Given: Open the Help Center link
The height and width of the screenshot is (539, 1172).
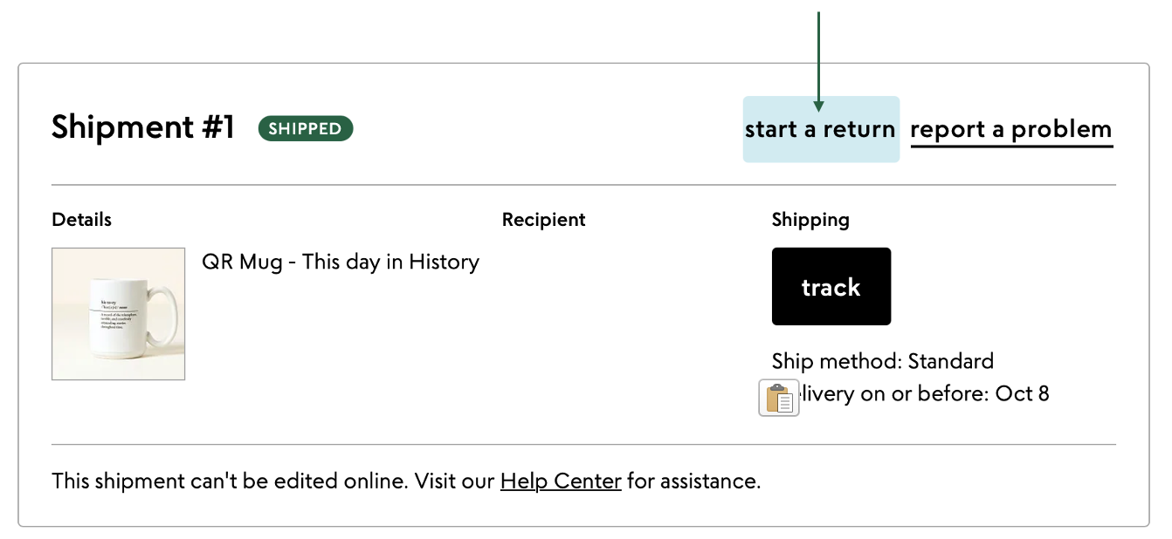Looking at the screenshot, I should (560, 481).
